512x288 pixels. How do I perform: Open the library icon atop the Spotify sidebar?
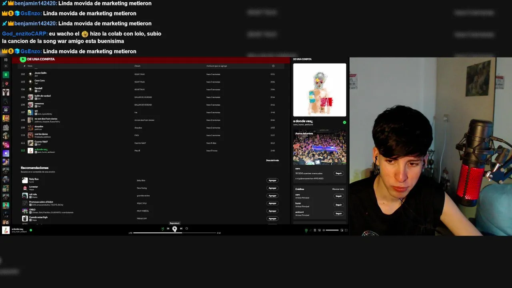pos(6,60)
